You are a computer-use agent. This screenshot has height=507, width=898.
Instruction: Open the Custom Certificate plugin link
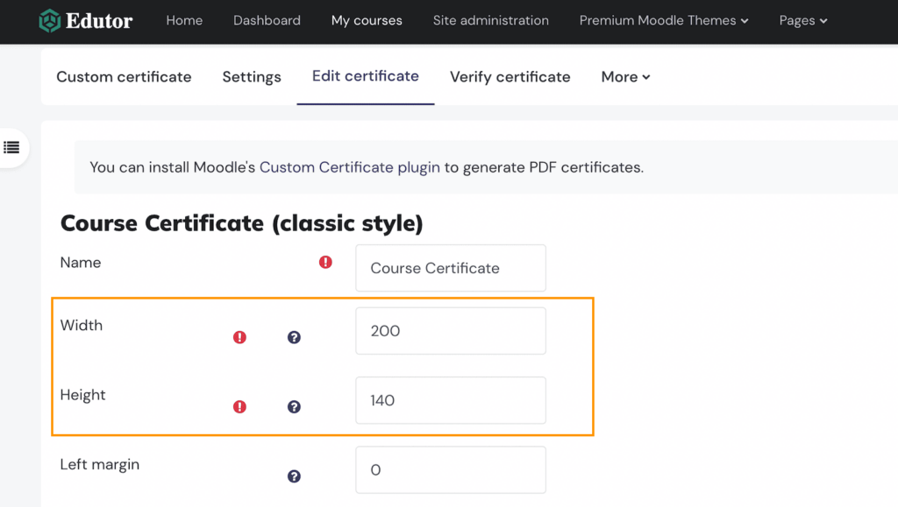pyautogui.click(x=349, y=166)
